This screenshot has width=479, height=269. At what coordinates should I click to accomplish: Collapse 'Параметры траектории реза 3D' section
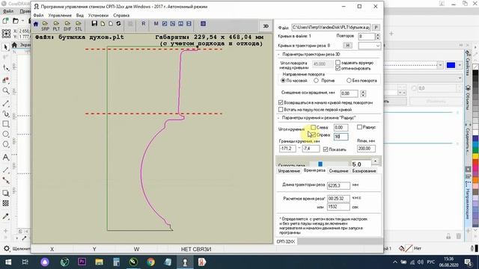tap(279, 55)
